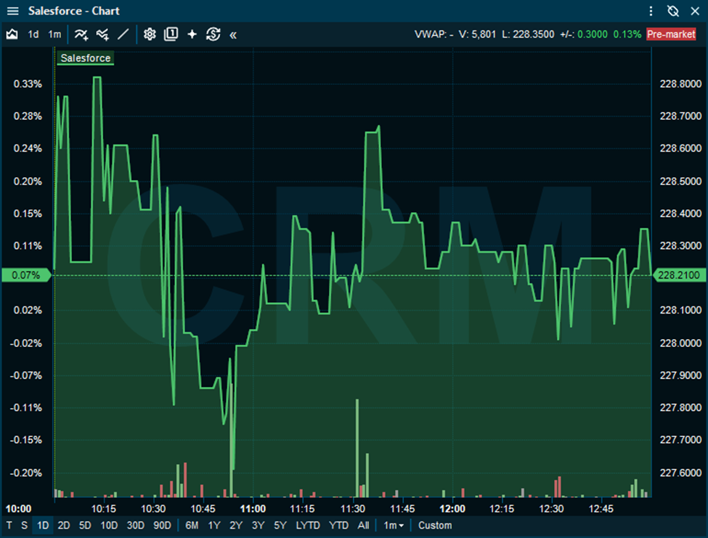Open chart settings gear icon
Image resolution: width=708 pixels, height=538 pixels.
coord(150,34)
